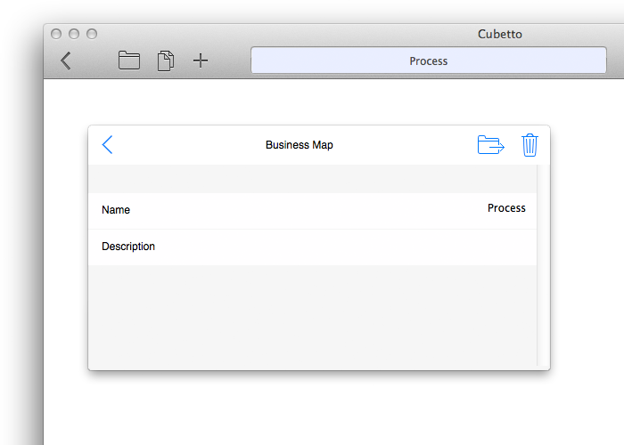Open the folder icon in the toolbar
This screenshot has width=624, height=445.
129,61
